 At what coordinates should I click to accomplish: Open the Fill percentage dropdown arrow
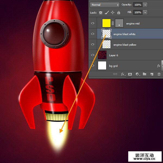coord(145,12)
